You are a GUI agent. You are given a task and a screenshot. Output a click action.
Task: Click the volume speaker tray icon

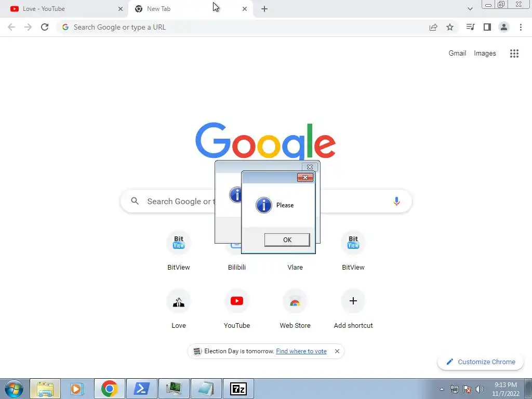pyautogui.click(x=480, y=389)
